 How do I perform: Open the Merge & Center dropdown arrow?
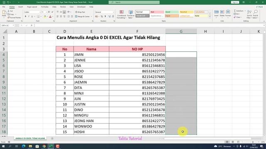click(91, 17)
